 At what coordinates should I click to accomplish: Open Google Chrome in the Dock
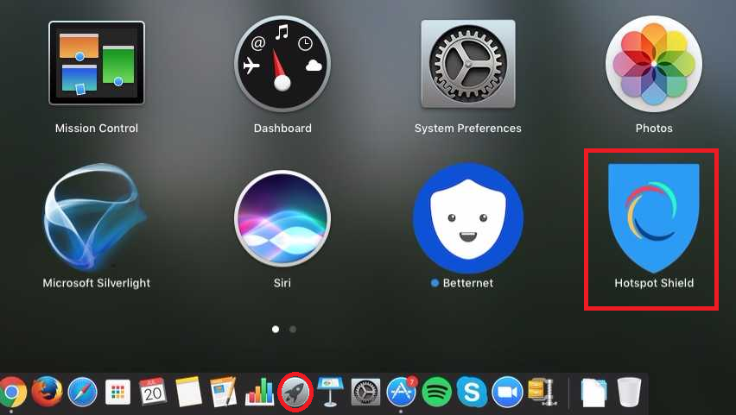click(x=11, y=392)
